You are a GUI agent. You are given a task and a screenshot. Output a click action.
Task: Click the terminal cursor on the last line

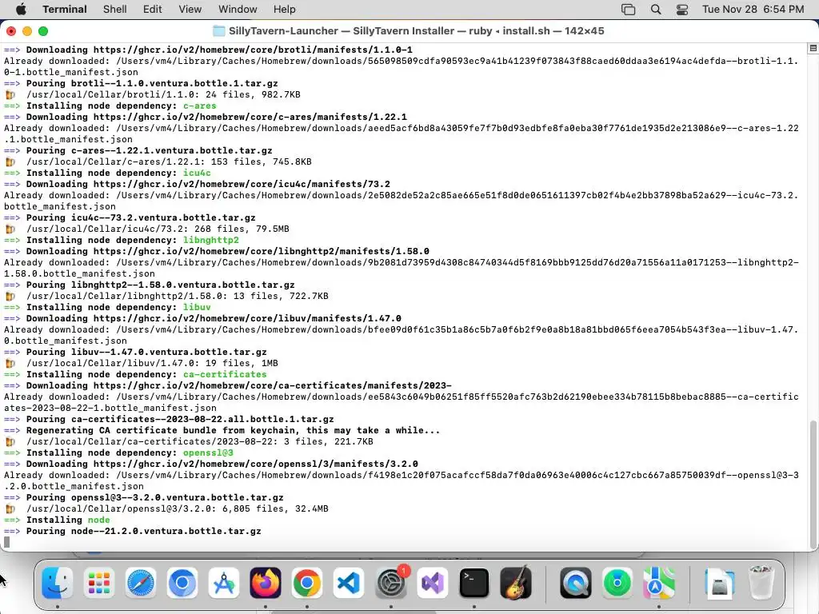click(6, 543)
